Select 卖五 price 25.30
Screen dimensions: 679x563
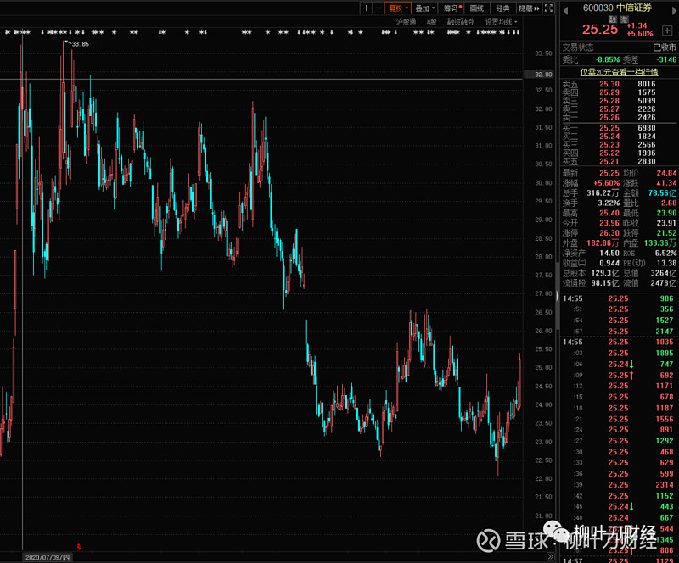click(x=609, y=84)
